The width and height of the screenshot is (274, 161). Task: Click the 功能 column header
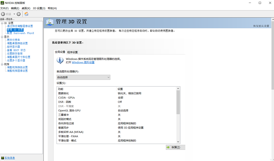[x=87, y=89]
